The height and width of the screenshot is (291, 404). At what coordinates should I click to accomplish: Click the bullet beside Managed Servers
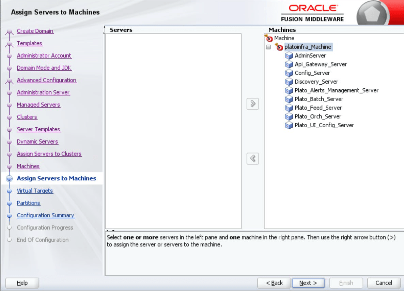[x=9, y=105]
